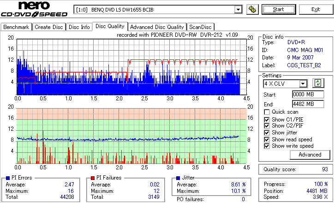
Task: Click the red PI Failures legend square
Action: pos(93,178)
